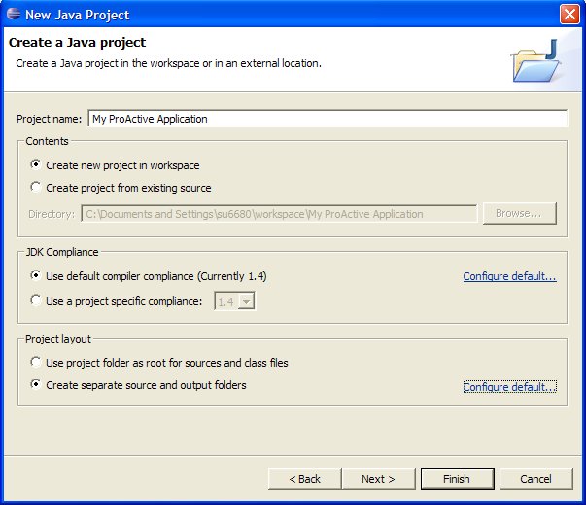The height and width of the screenshot is (505, 586).
Task: Click the Directory path field
Action: [x=279, y=214]
